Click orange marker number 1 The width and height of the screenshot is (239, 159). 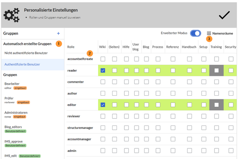coord(58,44)
